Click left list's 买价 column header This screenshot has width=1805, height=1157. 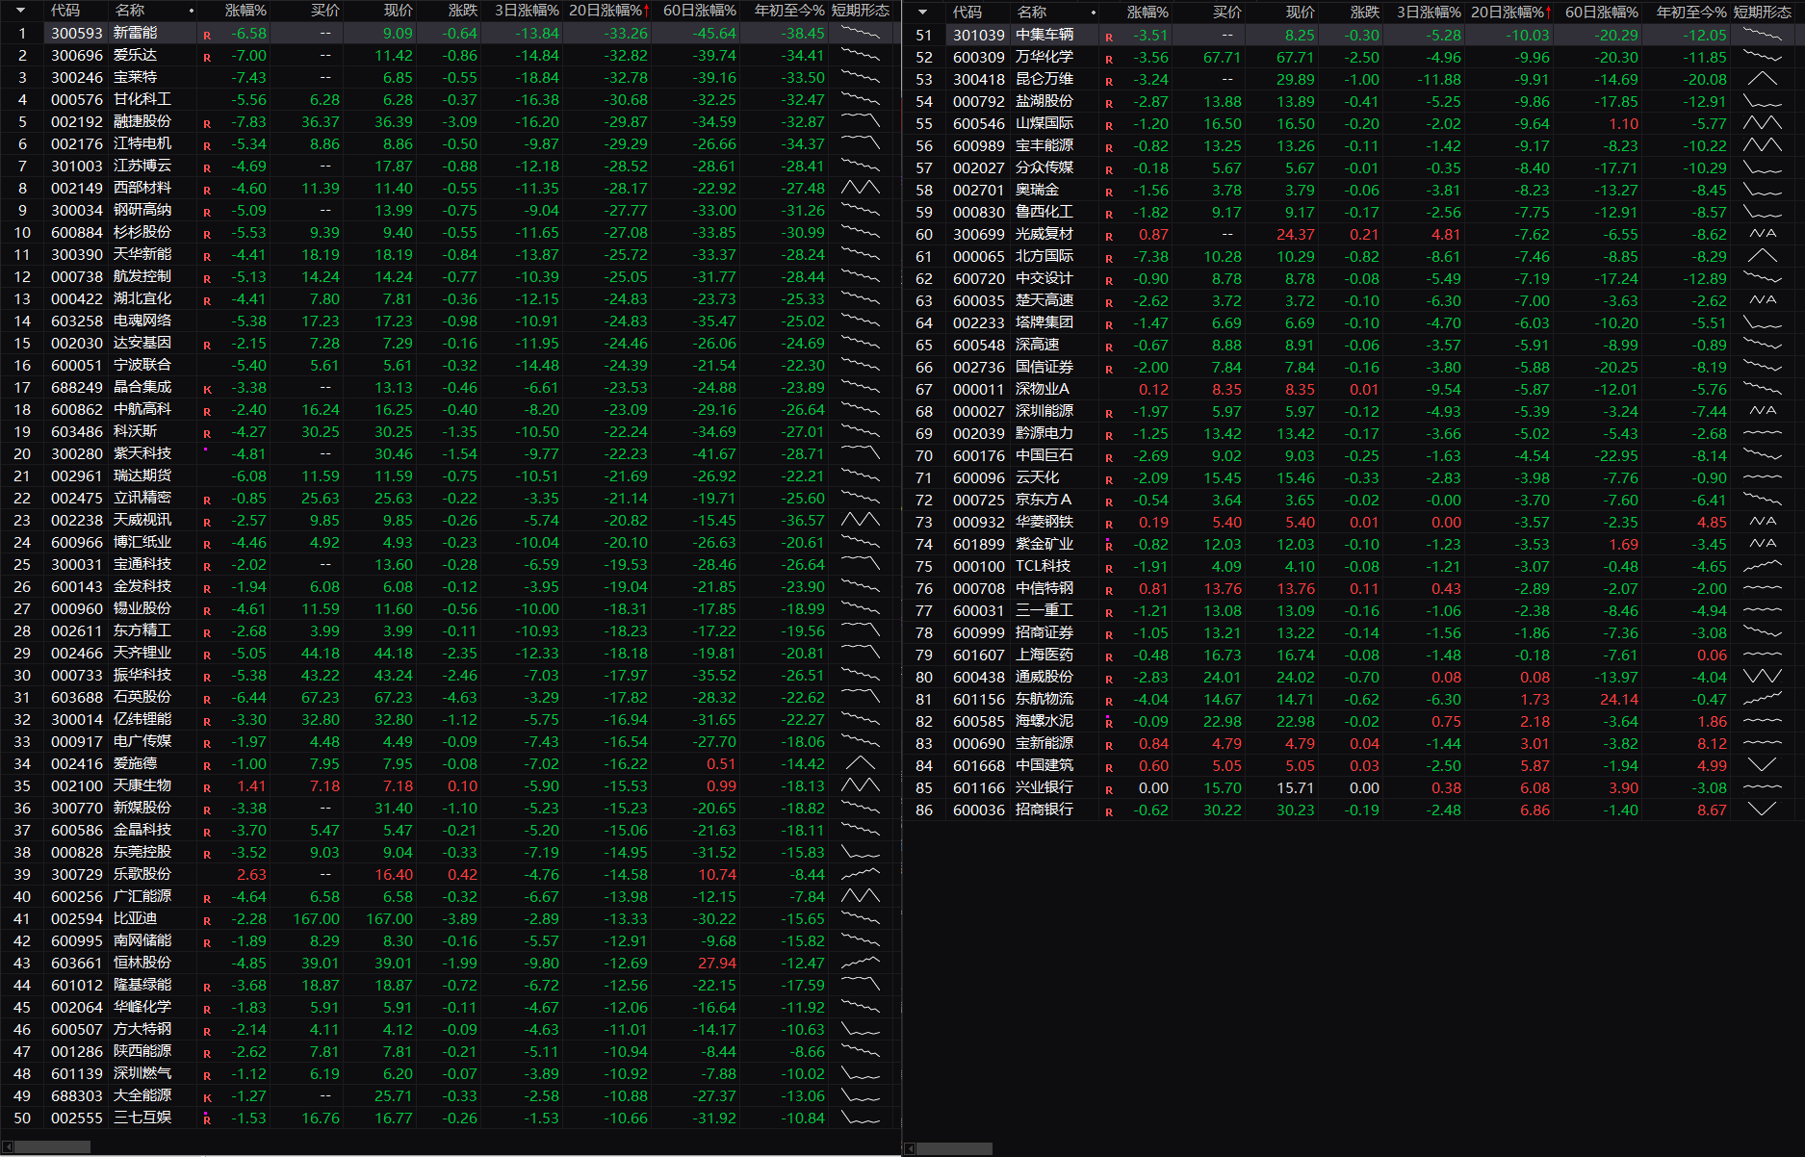pyautogui.click(x=325, y=11)
